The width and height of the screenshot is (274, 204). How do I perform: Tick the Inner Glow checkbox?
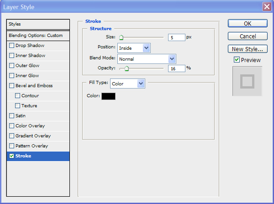[11, 76]
